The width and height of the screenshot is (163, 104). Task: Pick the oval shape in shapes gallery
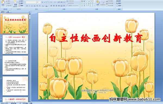tap(93, 1)
